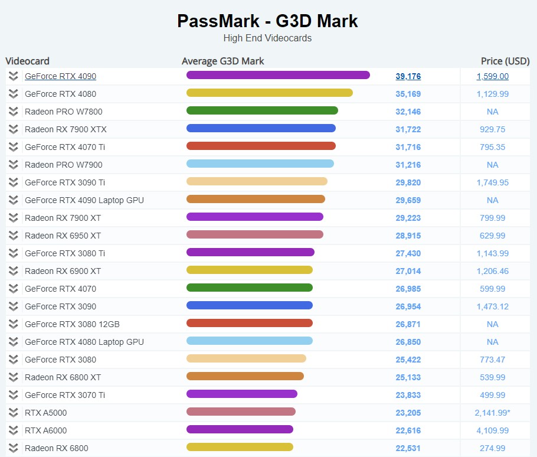The image size is (537, 457).
Task: Click the green Radeon PRO W7800 bar
Action: click(262, 110)
